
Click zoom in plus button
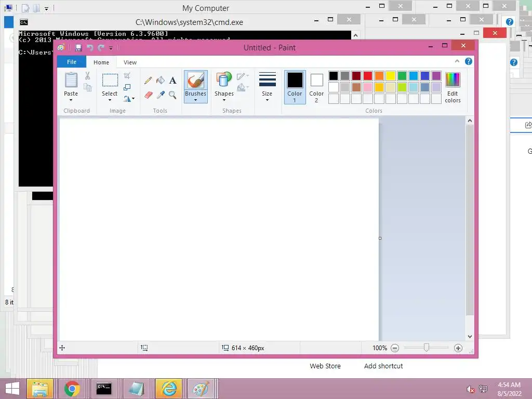[458, 348]
